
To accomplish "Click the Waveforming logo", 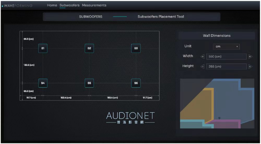I will [x=17, y=6].
